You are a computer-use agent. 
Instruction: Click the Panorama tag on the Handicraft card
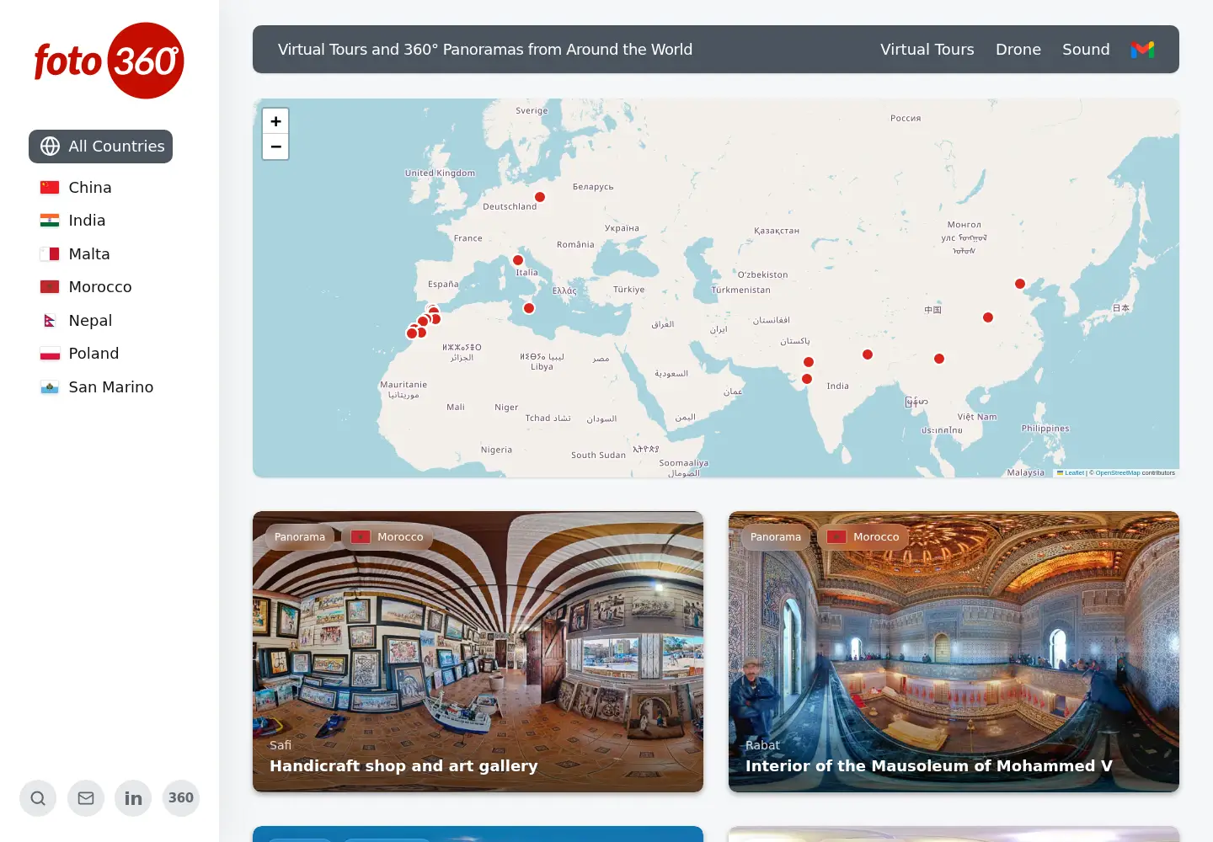(x=300, y=537)
